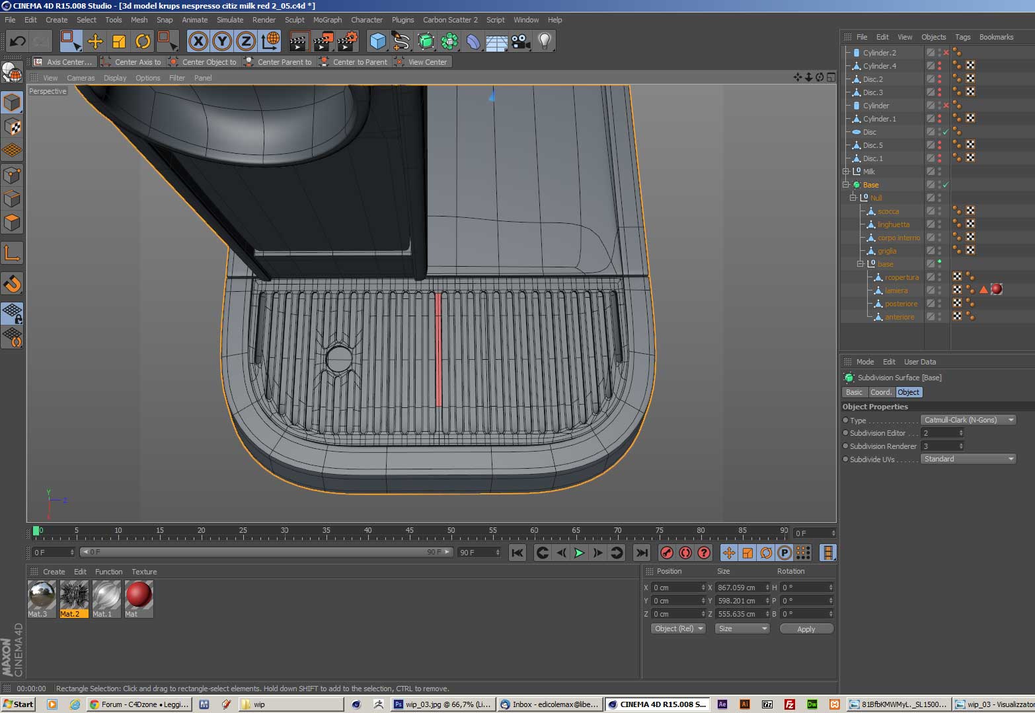Viewport: 1035px width, 713px height.
Task: Activate the Rotate tool
Action: 143,42
